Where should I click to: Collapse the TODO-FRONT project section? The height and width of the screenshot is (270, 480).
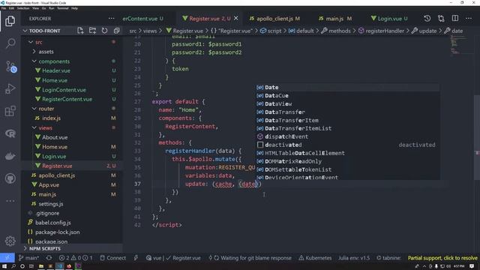point(45,31)
